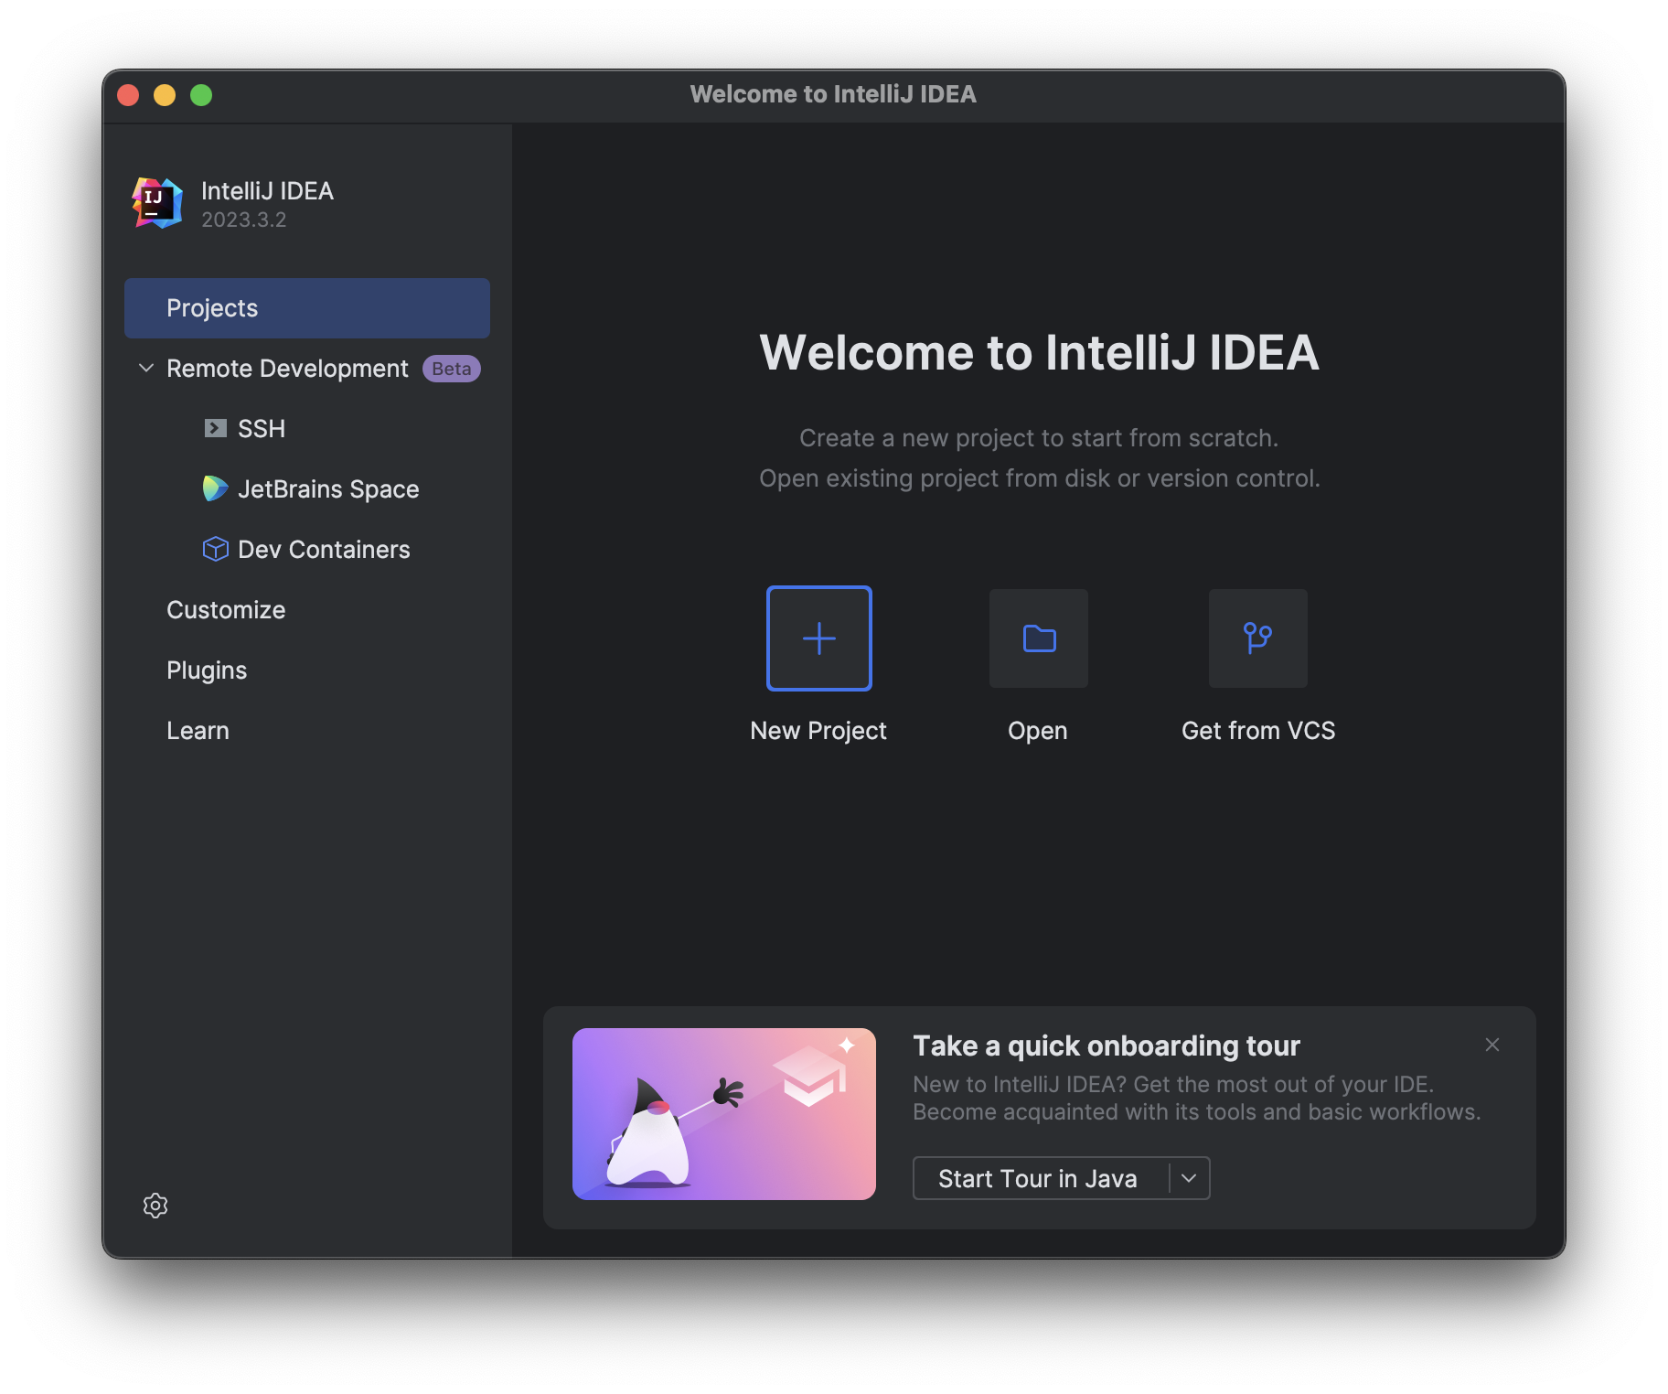This screenshot has width=1668, height=1394.
Task: Collapse the Remote Development section
Action: click(x=146, y=368)
